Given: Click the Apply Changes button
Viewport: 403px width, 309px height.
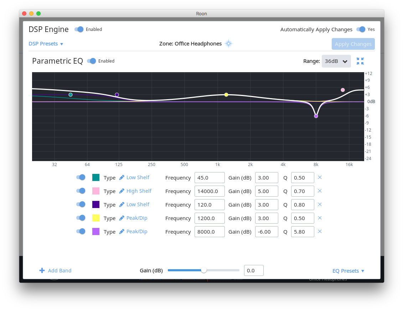Looking at the screenshot, I should tap(353, 44).
